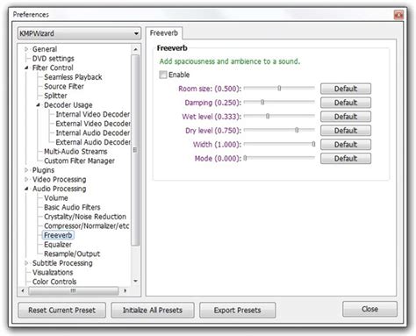
Task: Collapse the Filter Control node
Action: point(26,68)
